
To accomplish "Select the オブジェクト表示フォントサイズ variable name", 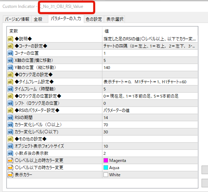I will 39,146.
